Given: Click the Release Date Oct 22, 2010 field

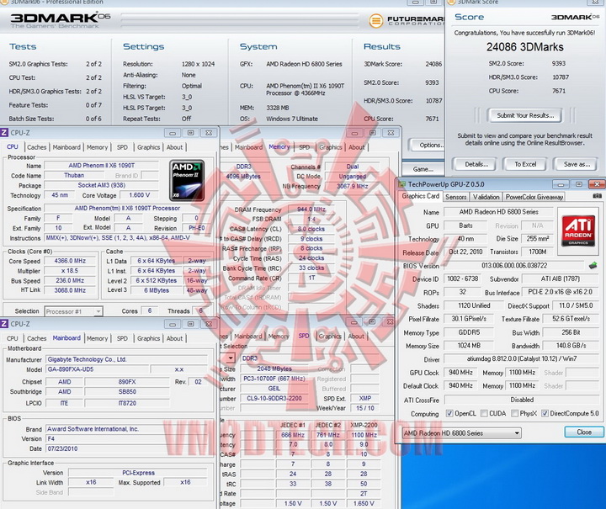Looking at the screenshot, I should pos(465,252).
